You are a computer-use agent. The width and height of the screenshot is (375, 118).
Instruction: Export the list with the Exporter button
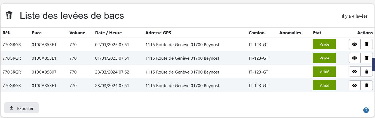(21, 108)
